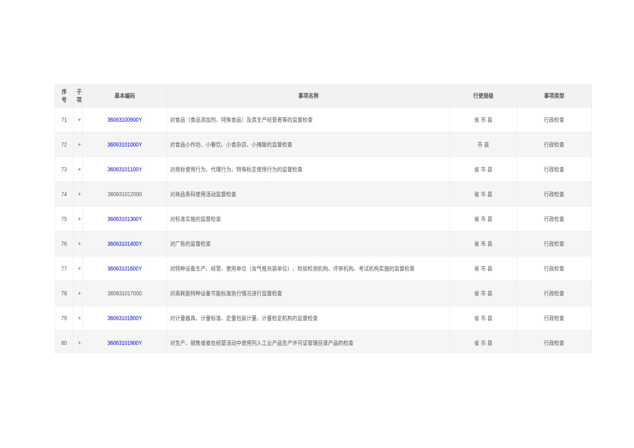This screenshot has width=634, height=448.
Task: Open code link 36063100900Y
Action: 125,120
